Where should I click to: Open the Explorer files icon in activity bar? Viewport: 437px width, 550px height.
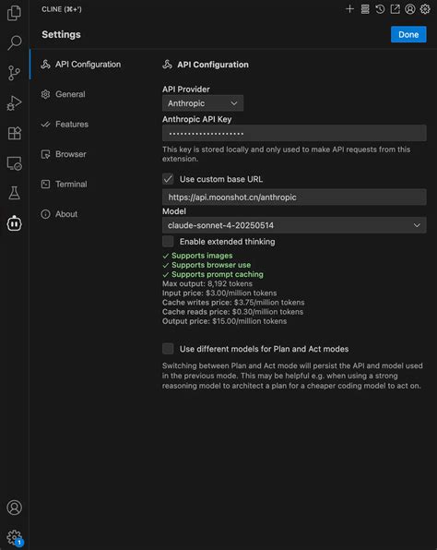(x=14, y=13)
